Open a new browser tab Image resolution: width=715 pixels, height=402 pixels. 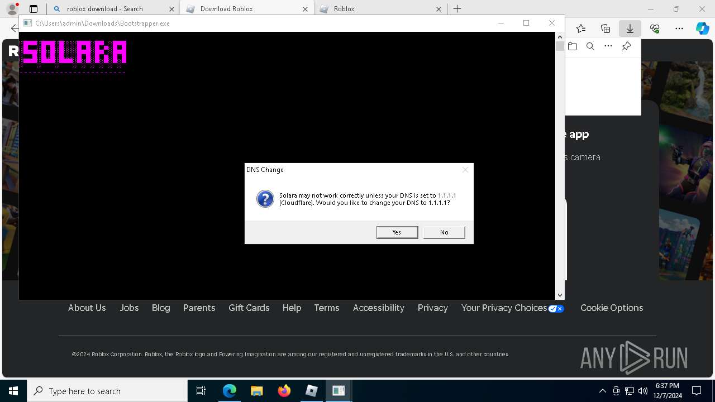click(457, 9)
